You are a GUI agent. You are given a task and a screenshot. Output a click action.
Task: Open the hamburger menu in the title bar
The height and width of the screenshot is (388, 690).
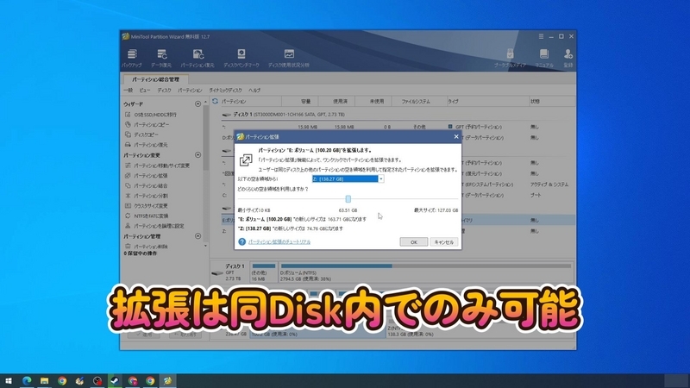click(x=541, y=36)
